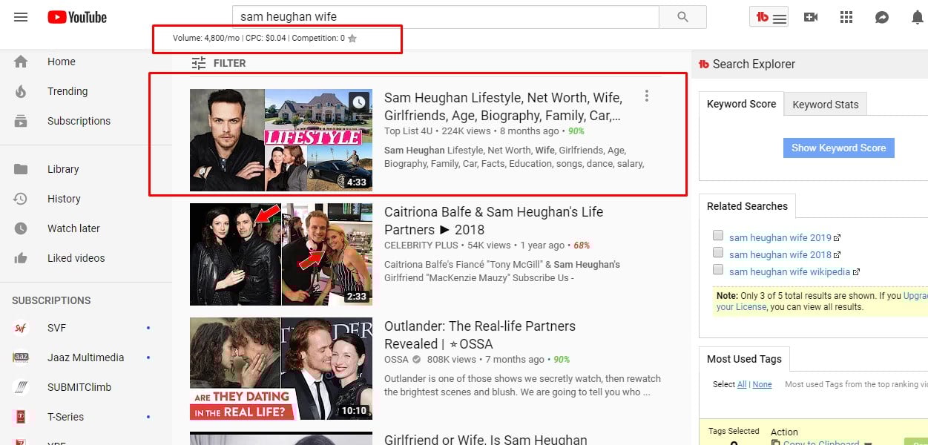Click the messages share icon
Screen dimensions: 928x445
pos(882,17)
